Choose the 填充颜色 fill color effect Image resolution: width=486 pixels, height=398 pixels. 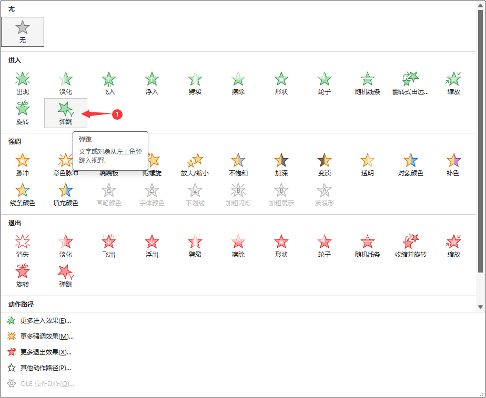[x=66, y=195]
